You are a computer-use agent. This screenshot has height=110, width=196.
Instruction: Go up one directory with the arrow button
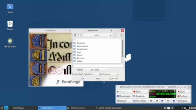click(x=115, y=35)
